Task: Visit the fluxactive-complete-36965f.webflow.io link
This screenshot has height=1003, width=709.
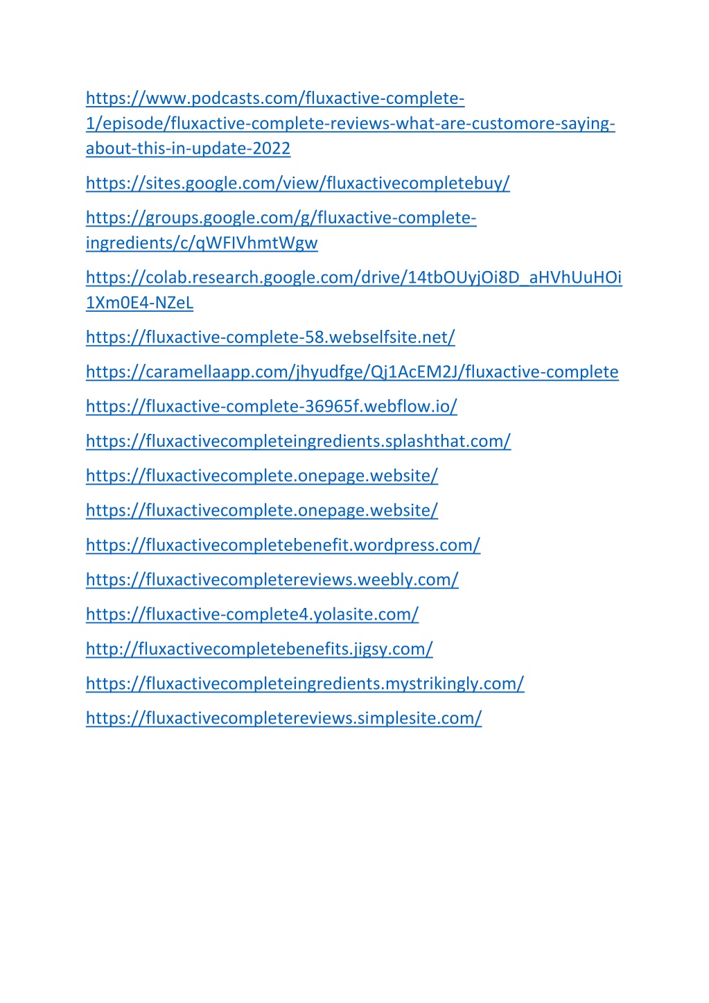Action: tap(272, 406)
